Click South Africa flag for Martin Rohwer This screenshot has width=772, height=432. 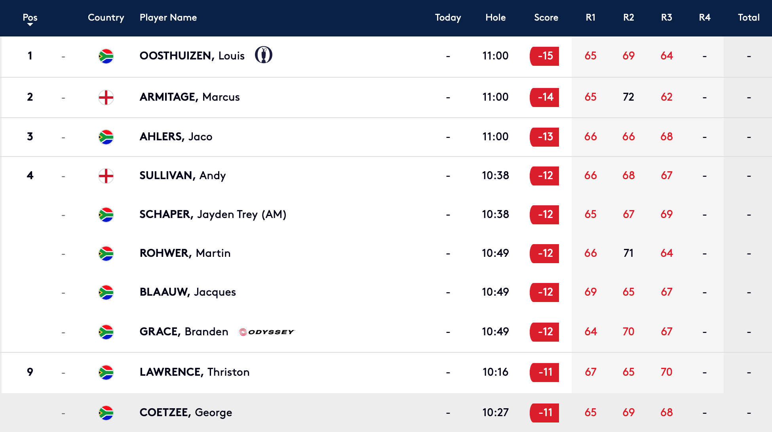pos(106,254)
